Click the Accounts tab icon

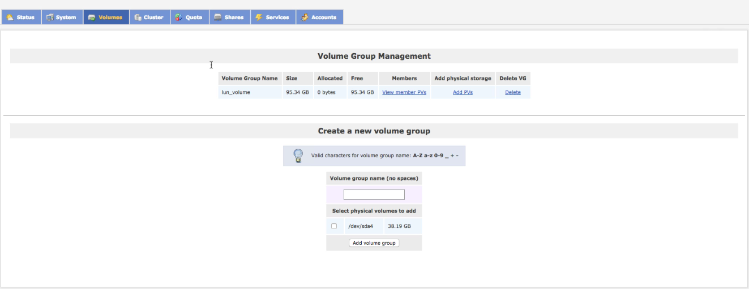[x=305, y=18]
